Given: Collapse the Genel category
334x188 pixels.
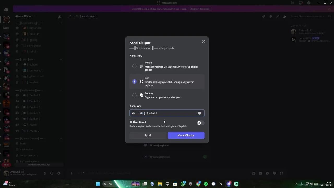Looking at the screenshot, I should pos(25,60).
